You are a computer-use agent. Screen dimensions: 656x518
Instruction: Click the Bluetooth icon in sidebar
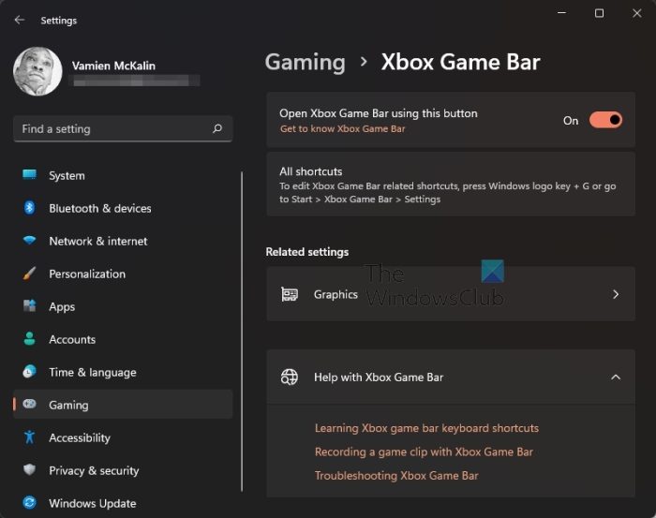[x=29, y=207]
